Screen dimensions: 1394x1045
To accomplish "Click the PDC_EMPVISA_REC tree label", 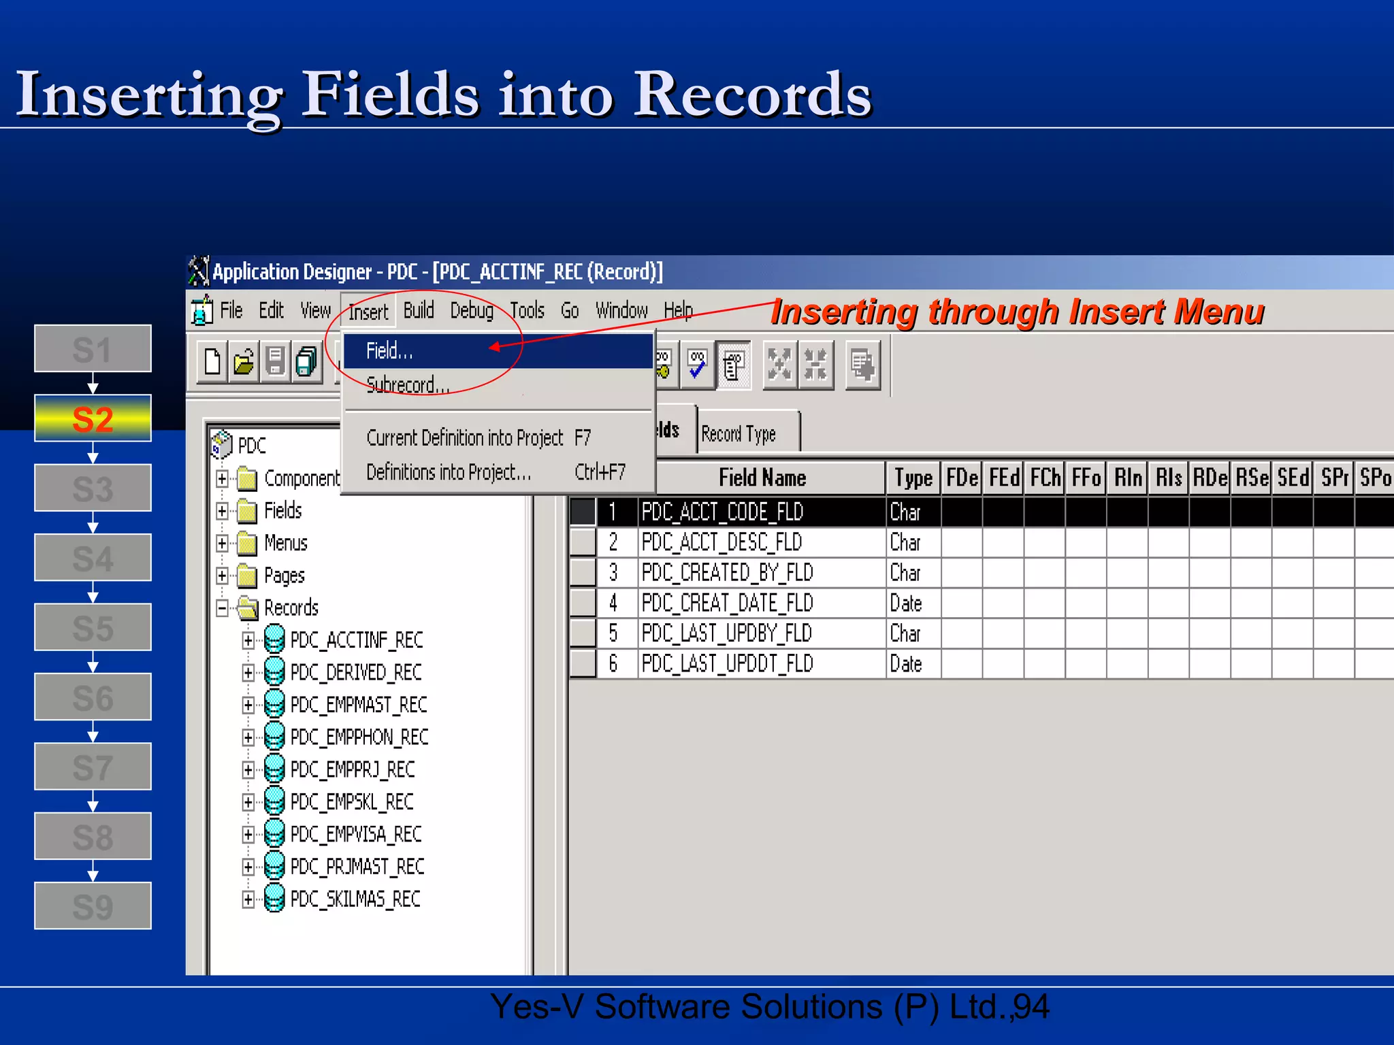I will point(356,834).
